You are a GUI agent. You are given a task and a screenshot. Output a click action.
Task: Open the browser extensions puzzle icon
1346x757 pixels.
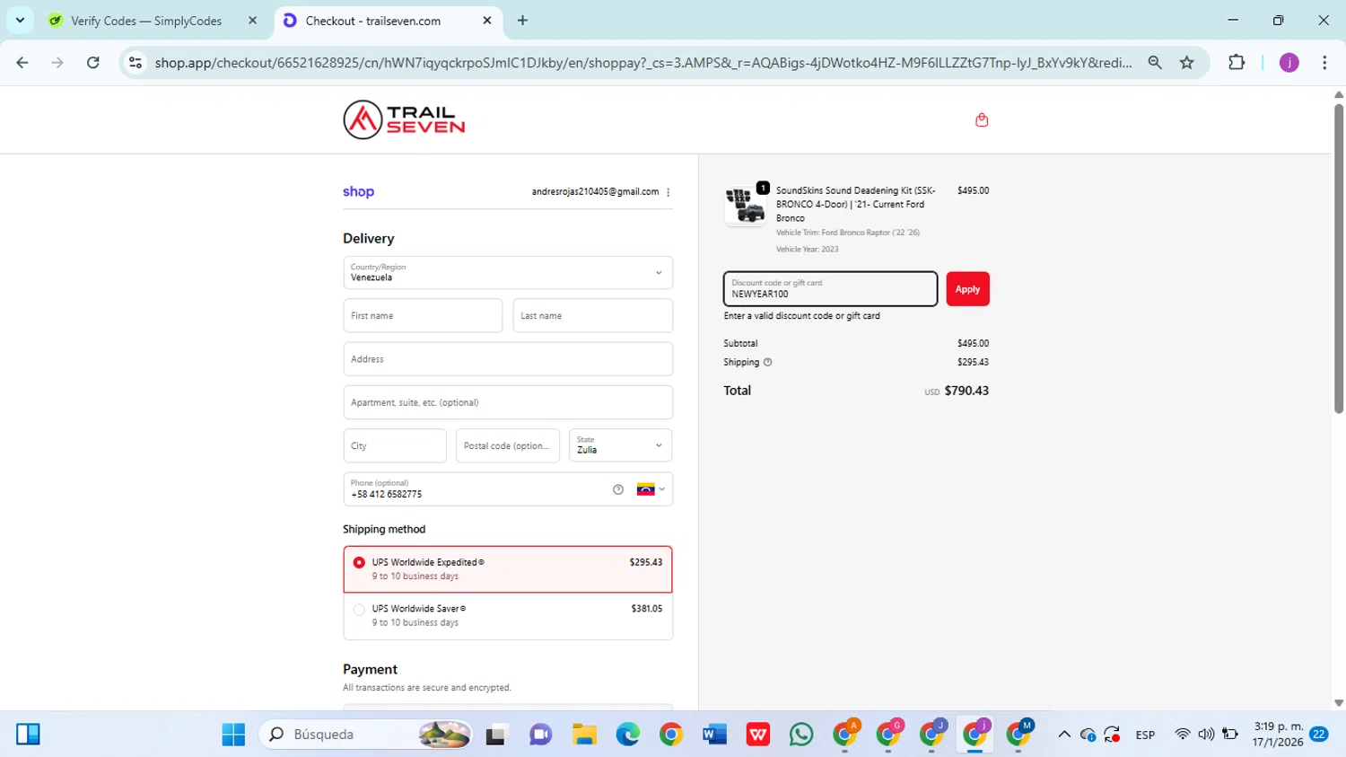coord(1237,62)
